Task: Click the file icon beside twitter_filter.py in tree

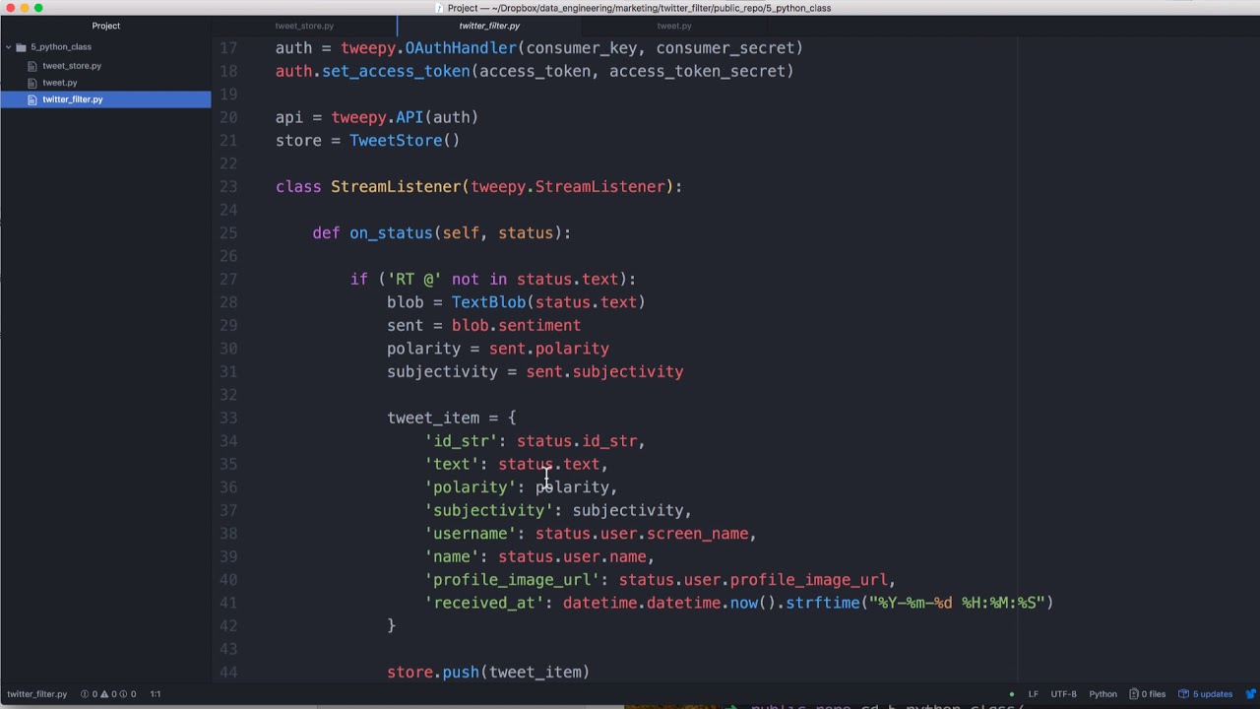Action: [x=32, y=99]
